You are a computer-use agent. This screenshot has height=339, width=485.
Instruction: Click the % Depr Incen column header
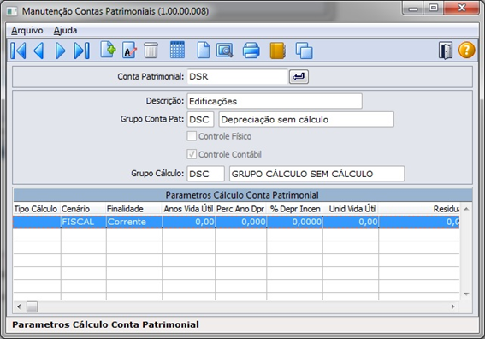pyautogui.click(x=294, y=209)
